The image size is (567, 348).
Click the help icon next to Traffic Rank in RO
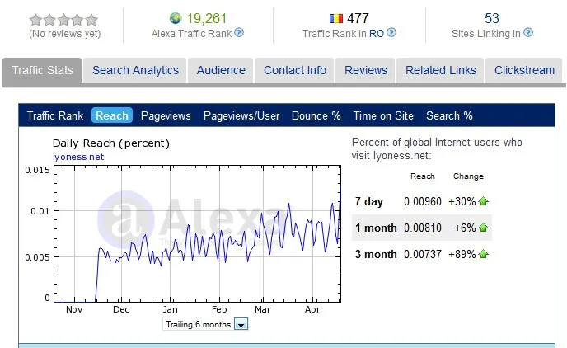pos(391,32)
